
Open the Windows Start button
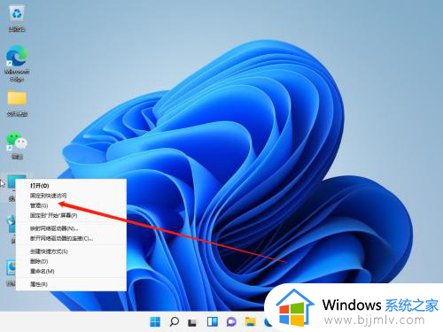[155, 321]
